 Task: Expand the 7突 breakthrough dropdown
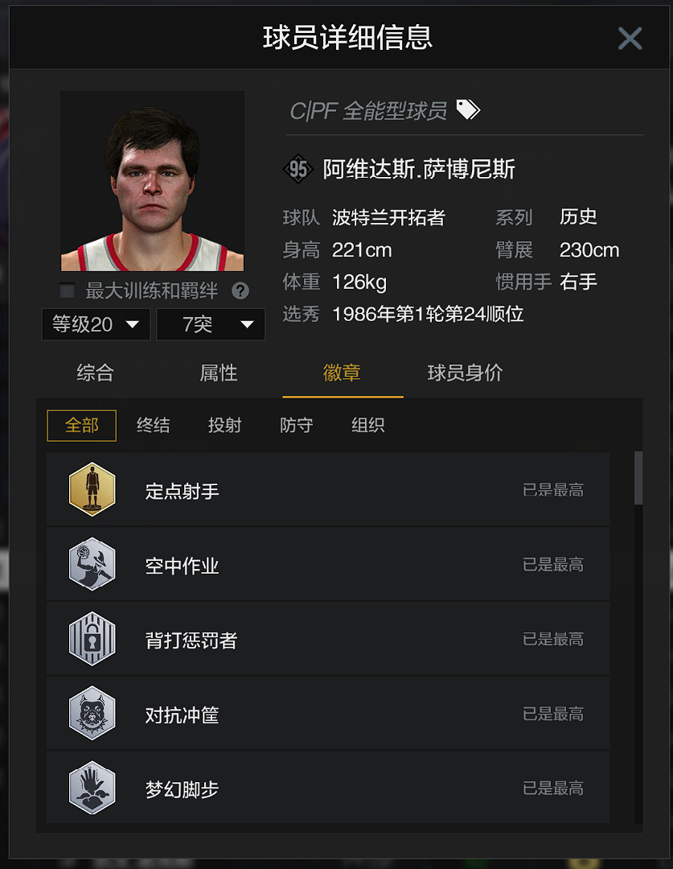(x=211, y=324)
